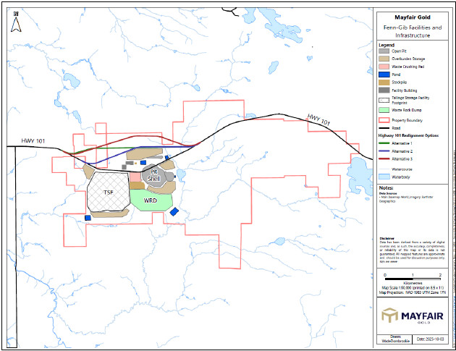Click the Stockpile legend swatch
The image size is (456, 351).
click(384, 83)
